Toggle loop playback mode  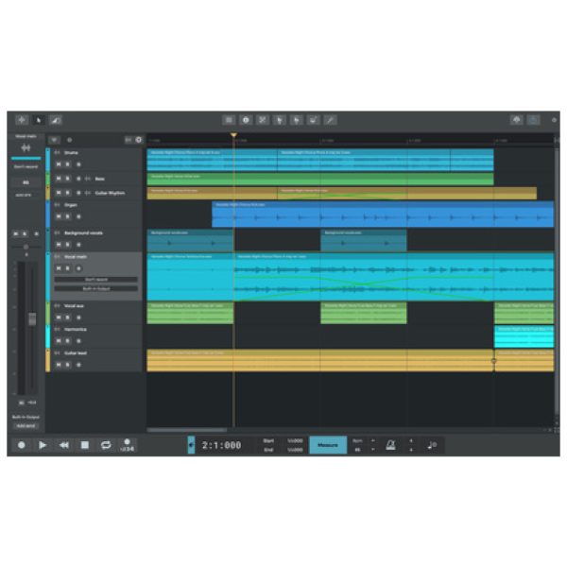(x=106, y=445)
